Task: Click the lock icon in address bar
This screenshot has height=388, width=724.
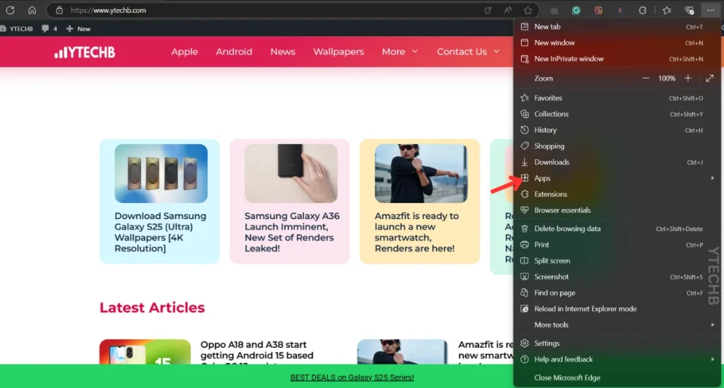Action: pyautogui.click(x=59, y=10)
